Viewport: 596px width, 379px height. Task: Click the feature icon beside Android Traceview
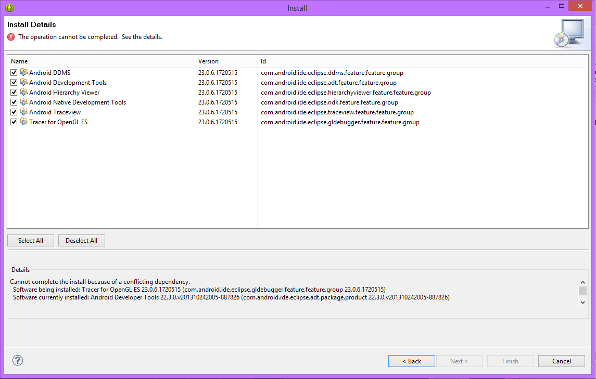(24, 112)
